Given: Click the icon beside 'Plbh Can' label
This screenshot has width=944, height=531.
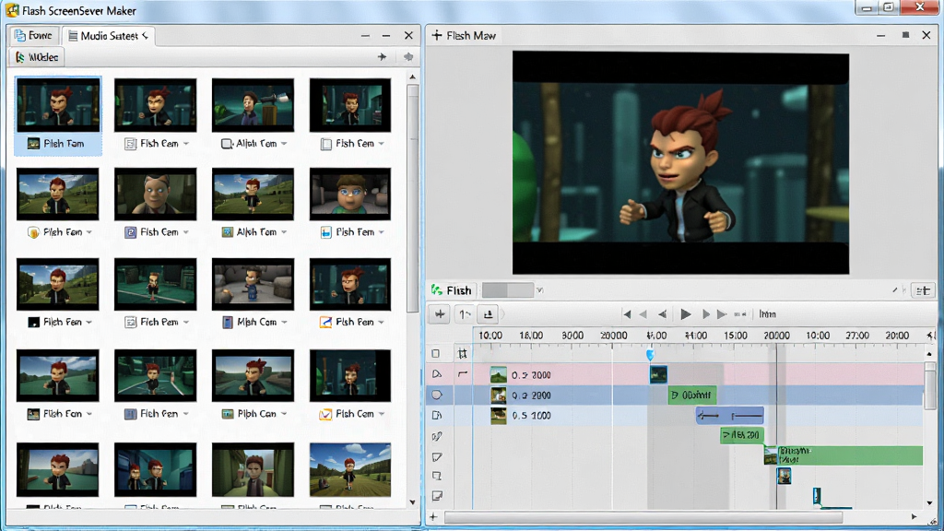Looking at the screenshot, I should 228,414.
